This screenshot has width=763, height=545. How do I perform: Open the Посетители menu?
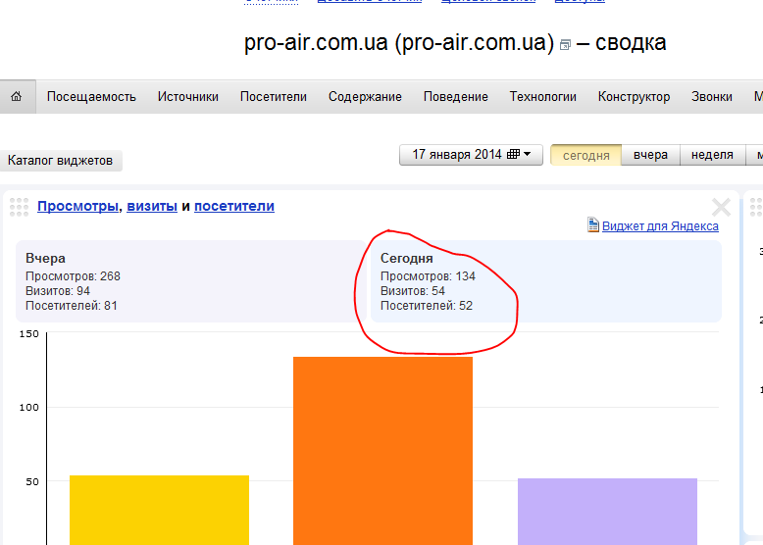pyautogui.click(x=274, y=97)
